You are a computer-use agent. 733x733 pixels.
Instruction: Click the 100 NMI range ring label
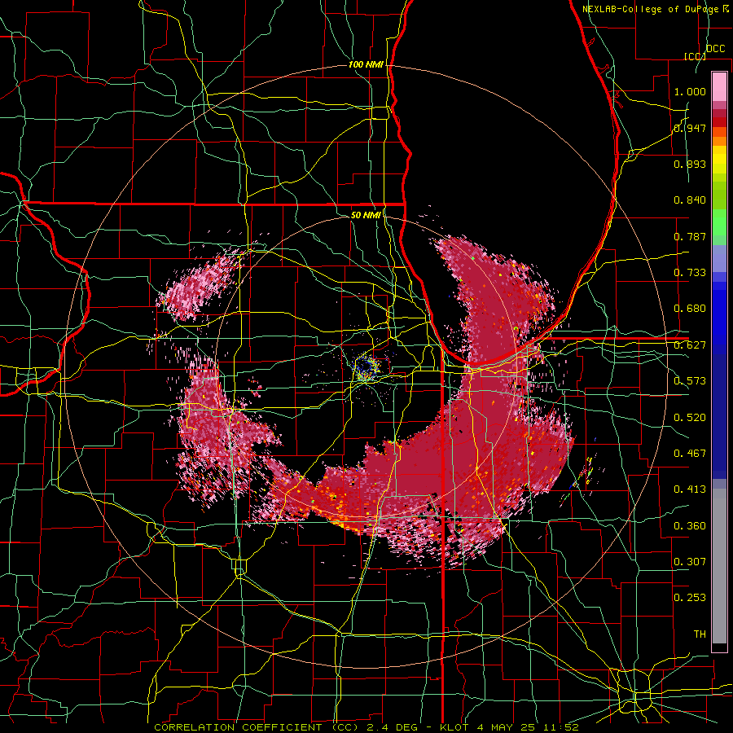click(x=366, y=64)
